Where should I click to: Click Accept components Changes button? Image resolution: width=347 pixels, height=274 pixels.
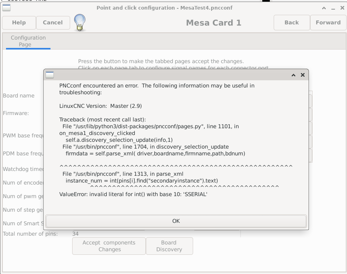click(x=109, y=246)
